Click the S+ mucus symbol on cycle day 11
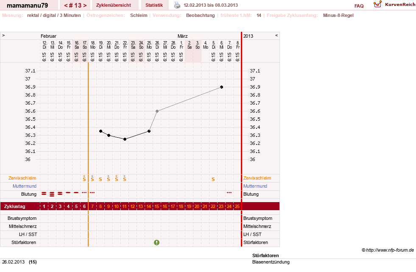Screen dimensions: 416x272 pos(124,178)
